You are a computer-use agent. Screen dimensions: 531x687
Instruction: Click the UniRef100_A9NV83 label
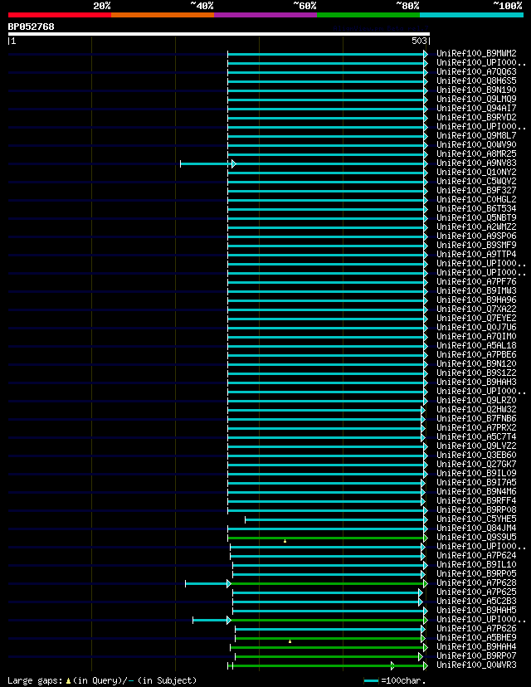476,163
